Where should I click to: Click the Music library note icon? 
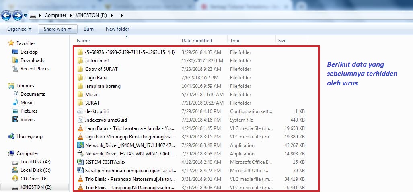(15, 103)
